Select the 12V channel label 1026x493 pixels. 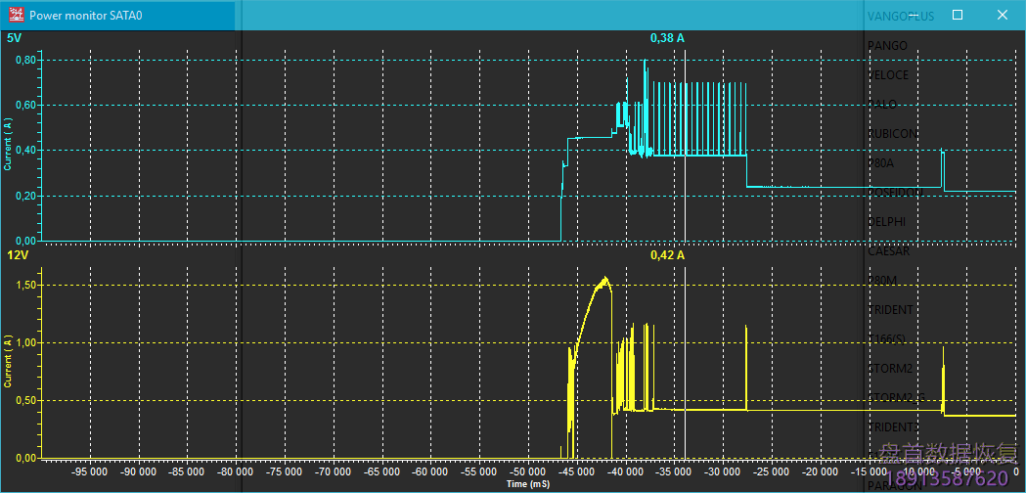point(18,255)
